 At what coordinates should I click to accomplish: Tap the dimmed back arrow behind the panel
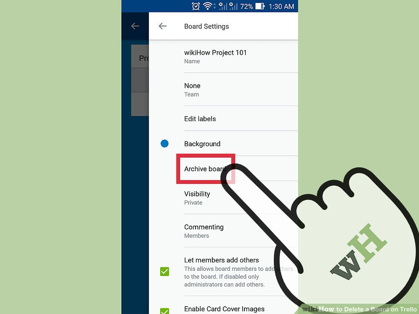[135, 26]
